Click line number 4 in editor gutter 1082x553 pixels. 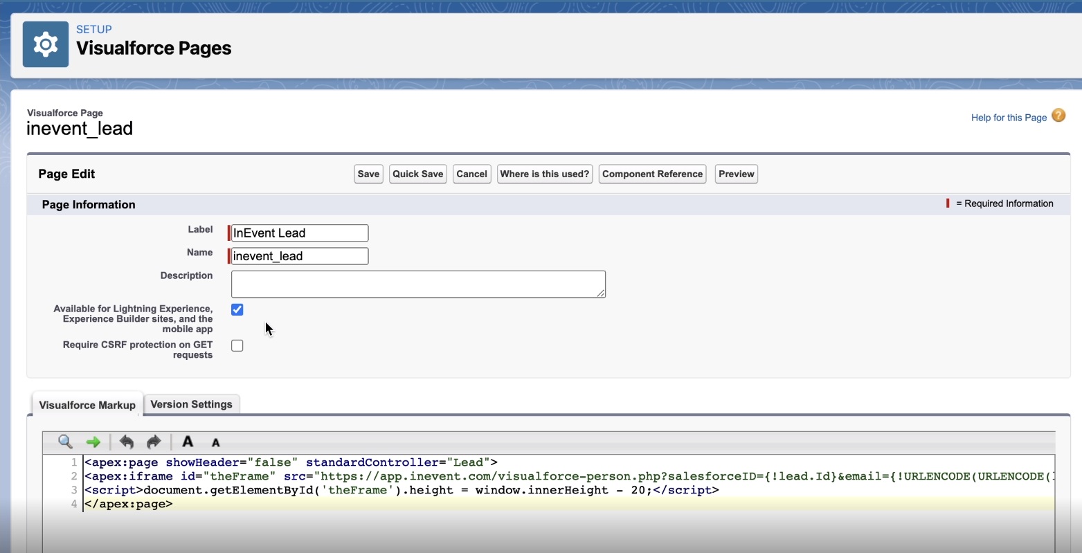[x=74, y=504]
